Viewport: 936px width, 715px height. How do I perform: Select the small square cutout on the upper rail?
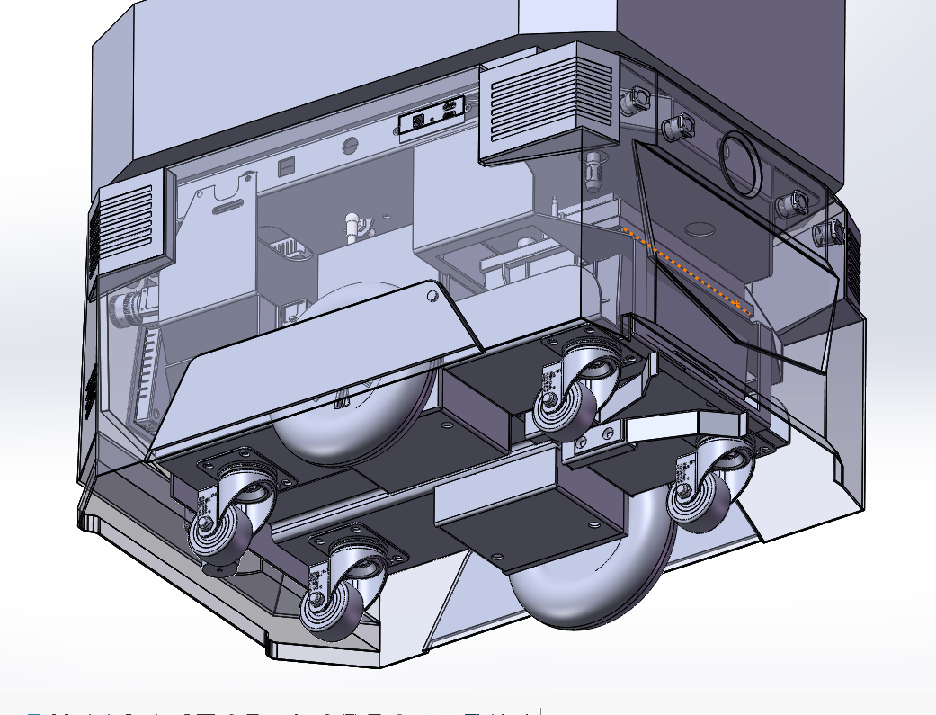point(287,167)
